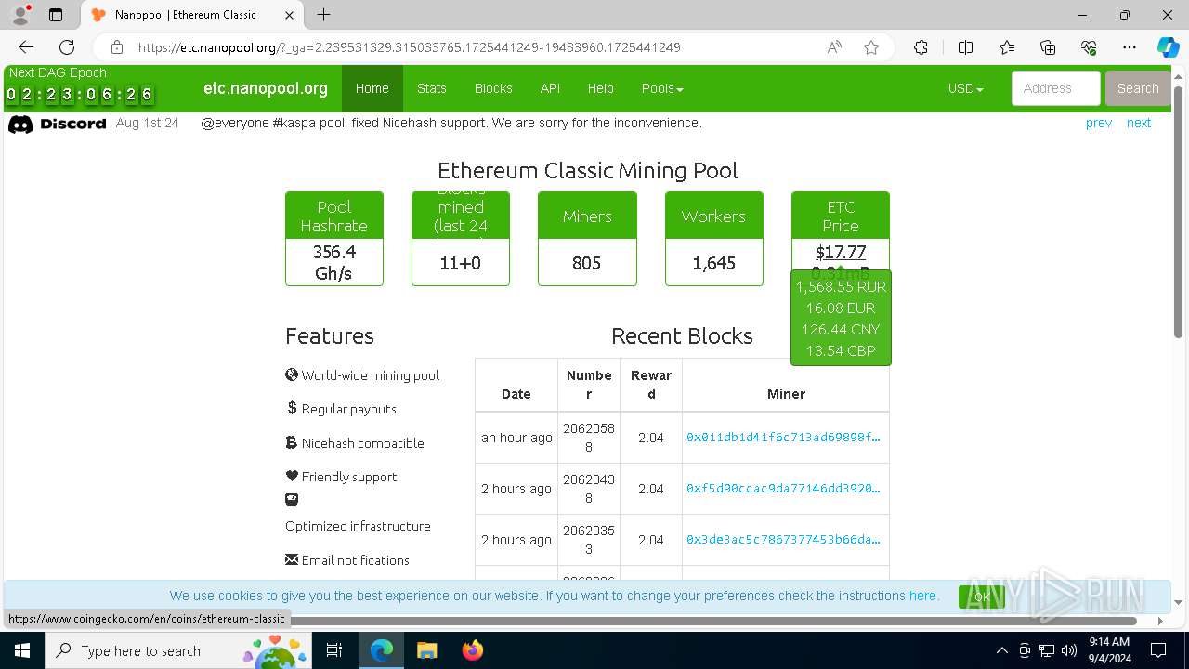Screen dimensions: 1189x669
Task: Show next announcement with next
Action: pos(1139,123)
